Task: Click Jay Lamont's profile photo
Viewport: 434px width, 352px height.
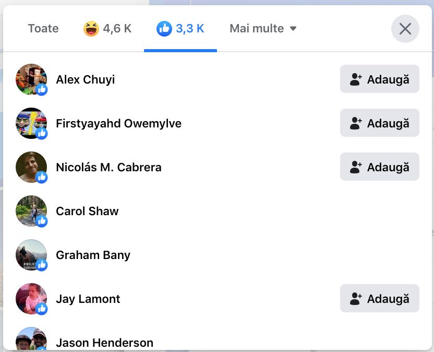Action: click(31, 299)
